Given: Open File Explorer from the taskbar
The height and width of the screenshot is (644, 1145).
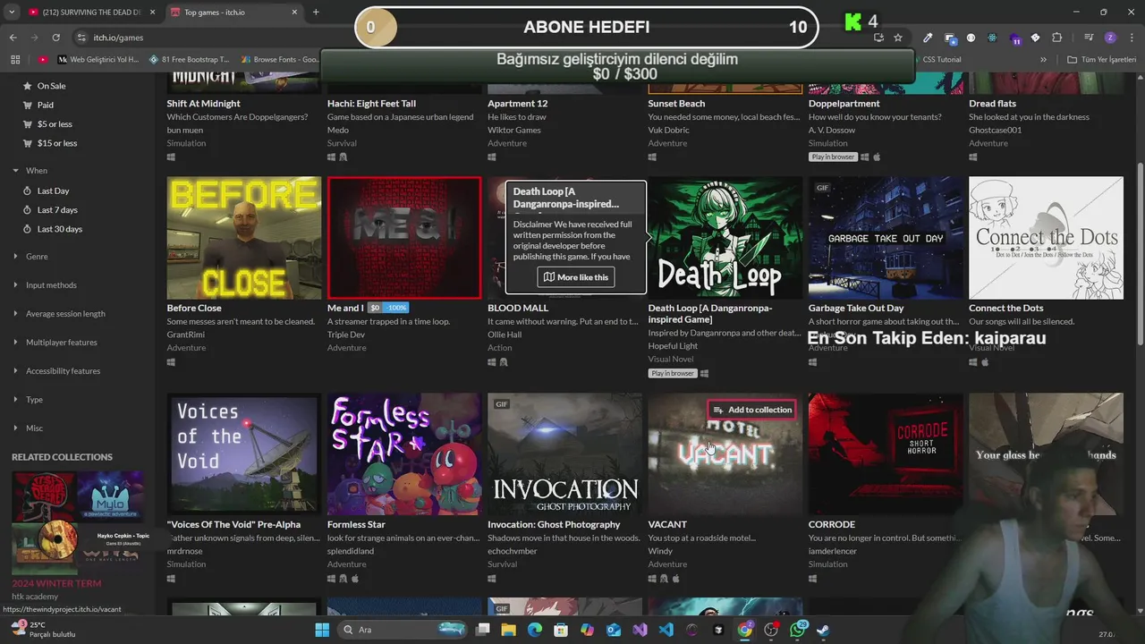Looking at the screenshot, I should tap(509, 630).
